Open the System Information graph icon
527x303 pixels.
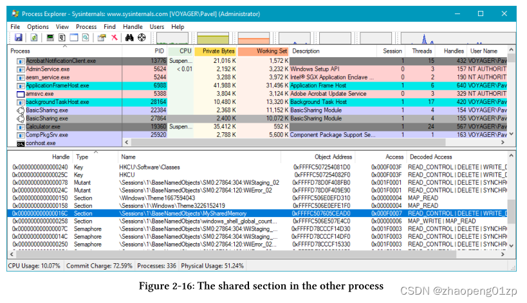[x=50, y=37]
